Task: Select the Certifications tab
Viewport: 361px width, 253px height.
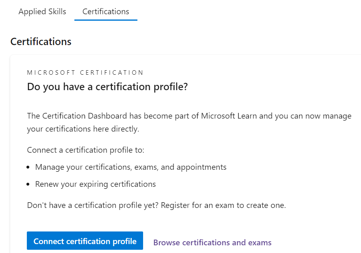Action: tap(105, 11)
